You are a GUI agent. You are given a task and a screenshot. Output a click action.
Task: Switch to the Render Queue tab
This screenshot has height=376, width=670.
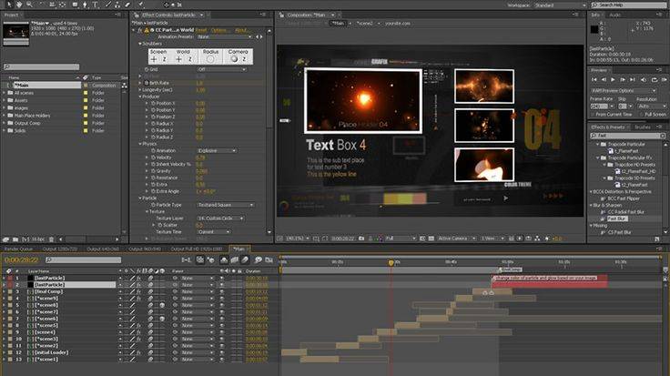tap(17, 249)
